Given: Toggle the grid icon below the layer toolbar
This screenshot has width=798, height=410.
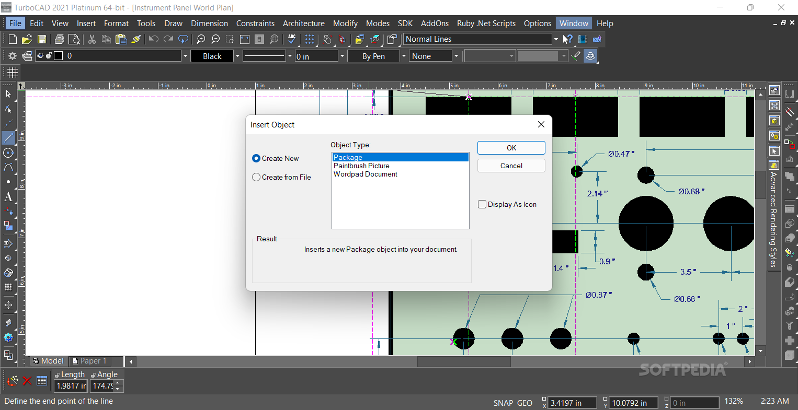Looking at the screenshot, I should (13, 73).
